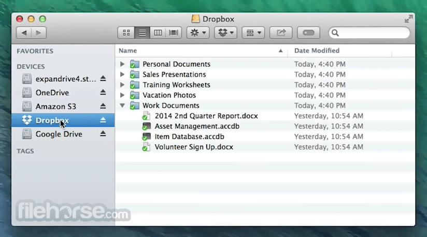The width and height of the screenshot is (427, 237).
Task: Click the DEVICES sidebar heading
Action: point(31,67)
